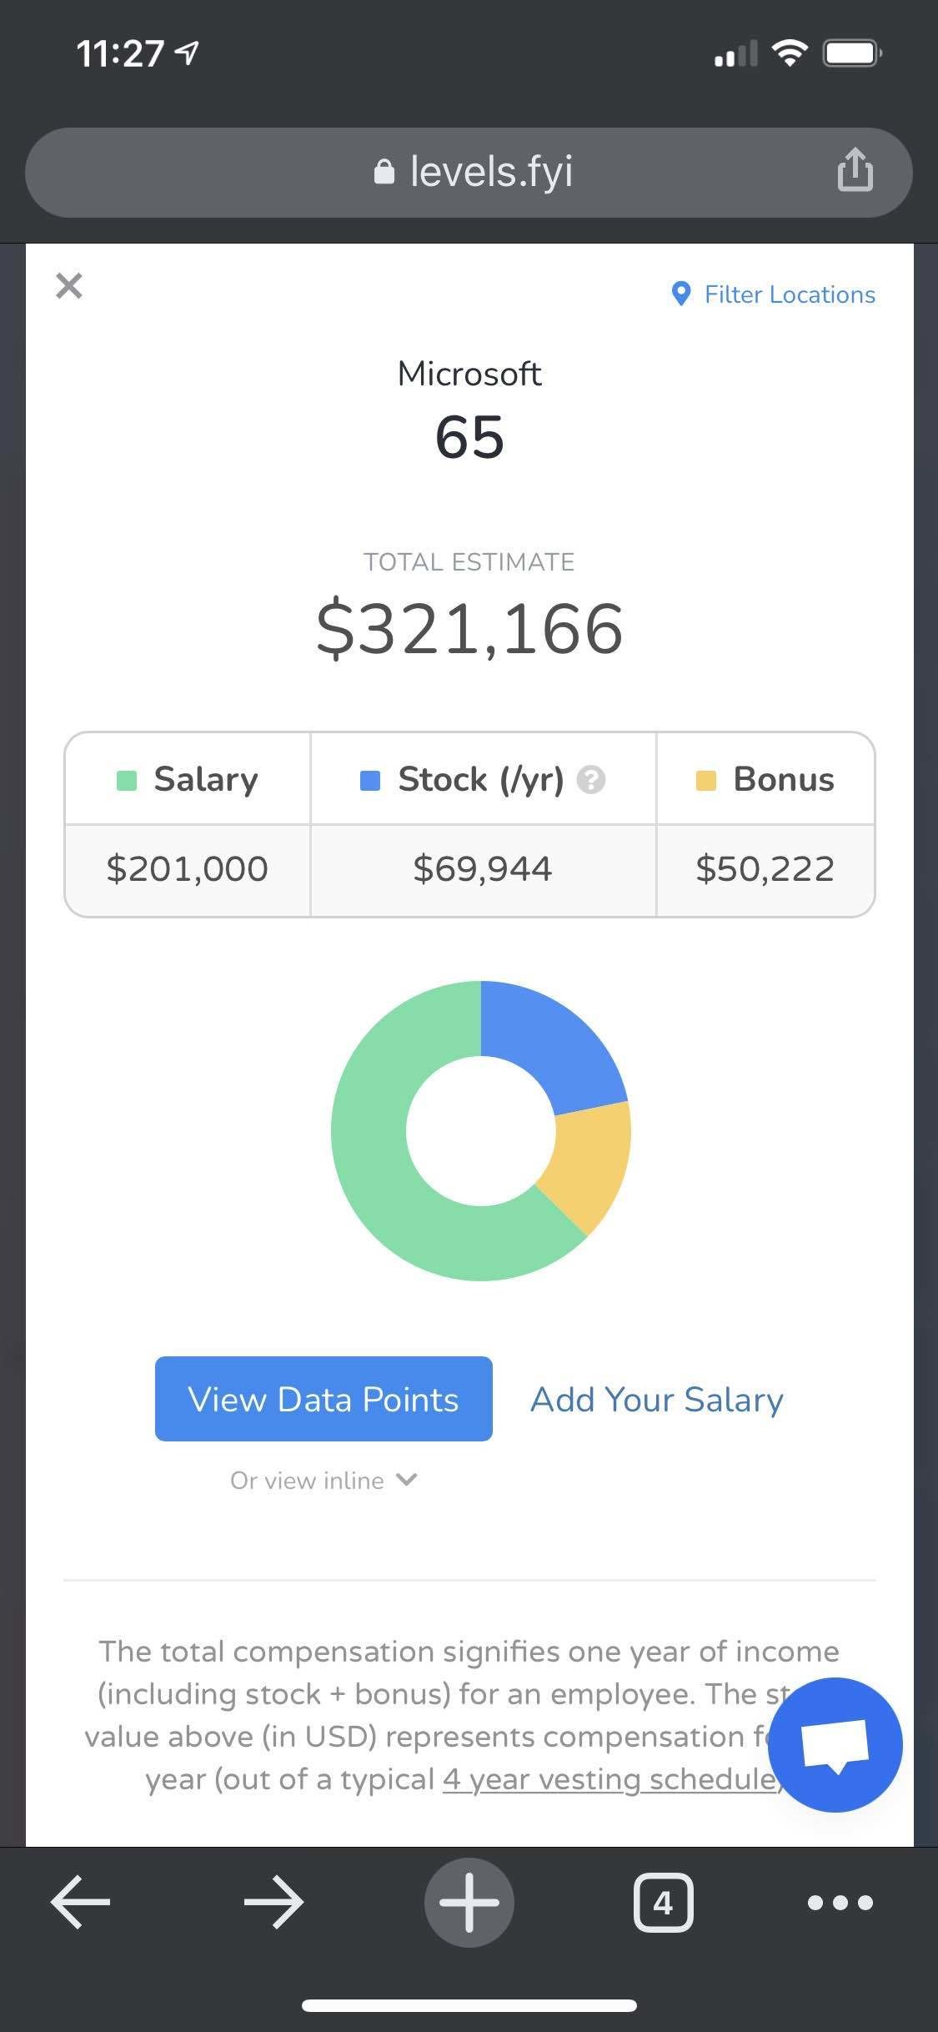Viewport: 938px width, 2032px height.
Task: Expand the 'Or view inline' chevron
Action: click(x=407, y=1480)
